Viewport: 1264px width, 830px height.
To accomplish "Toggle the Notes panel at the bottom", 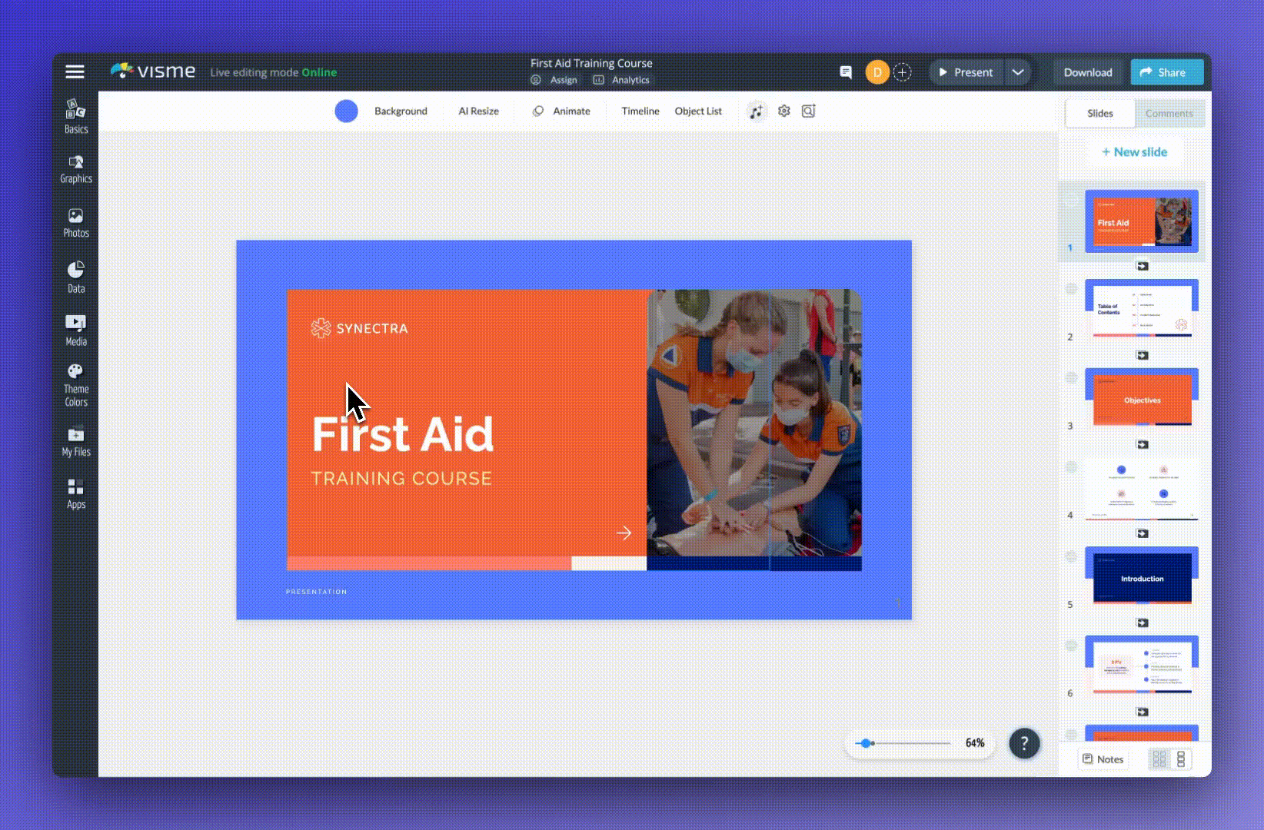I will (x=1103, y=759).
